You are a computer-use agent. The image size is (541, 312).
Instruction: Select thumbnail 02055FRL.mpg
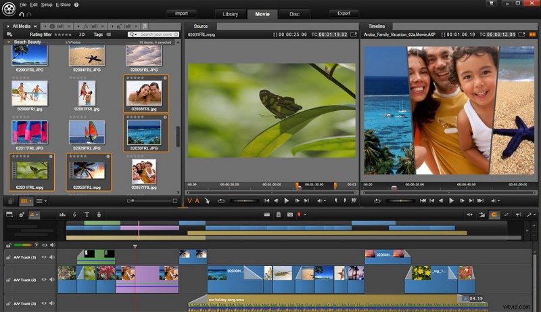89,172
